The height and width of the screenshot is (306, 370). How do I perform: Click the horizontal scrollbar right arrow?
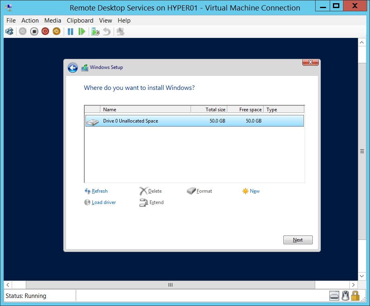(353, 285)
